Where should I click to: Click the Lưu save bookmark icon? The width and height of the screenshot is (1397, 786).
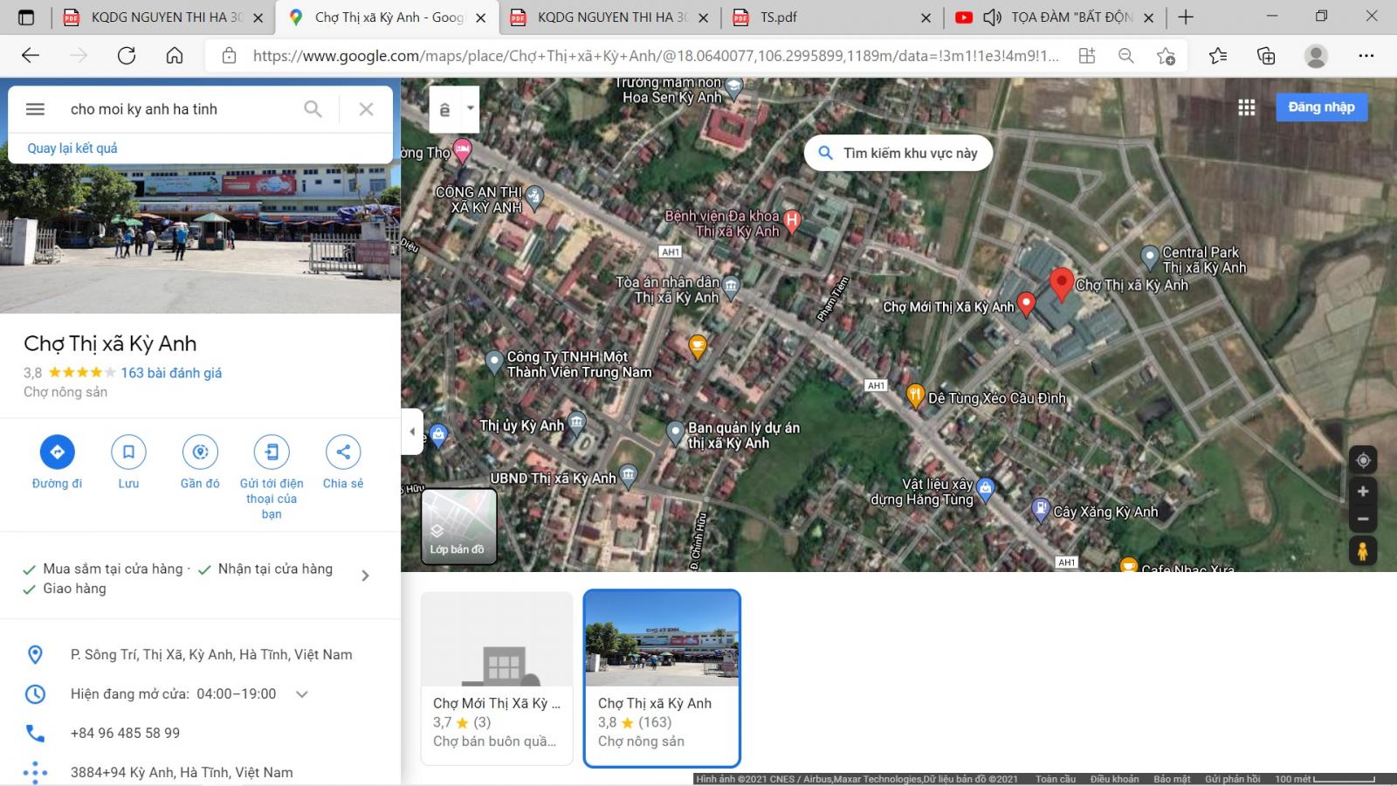coord(128,452)
